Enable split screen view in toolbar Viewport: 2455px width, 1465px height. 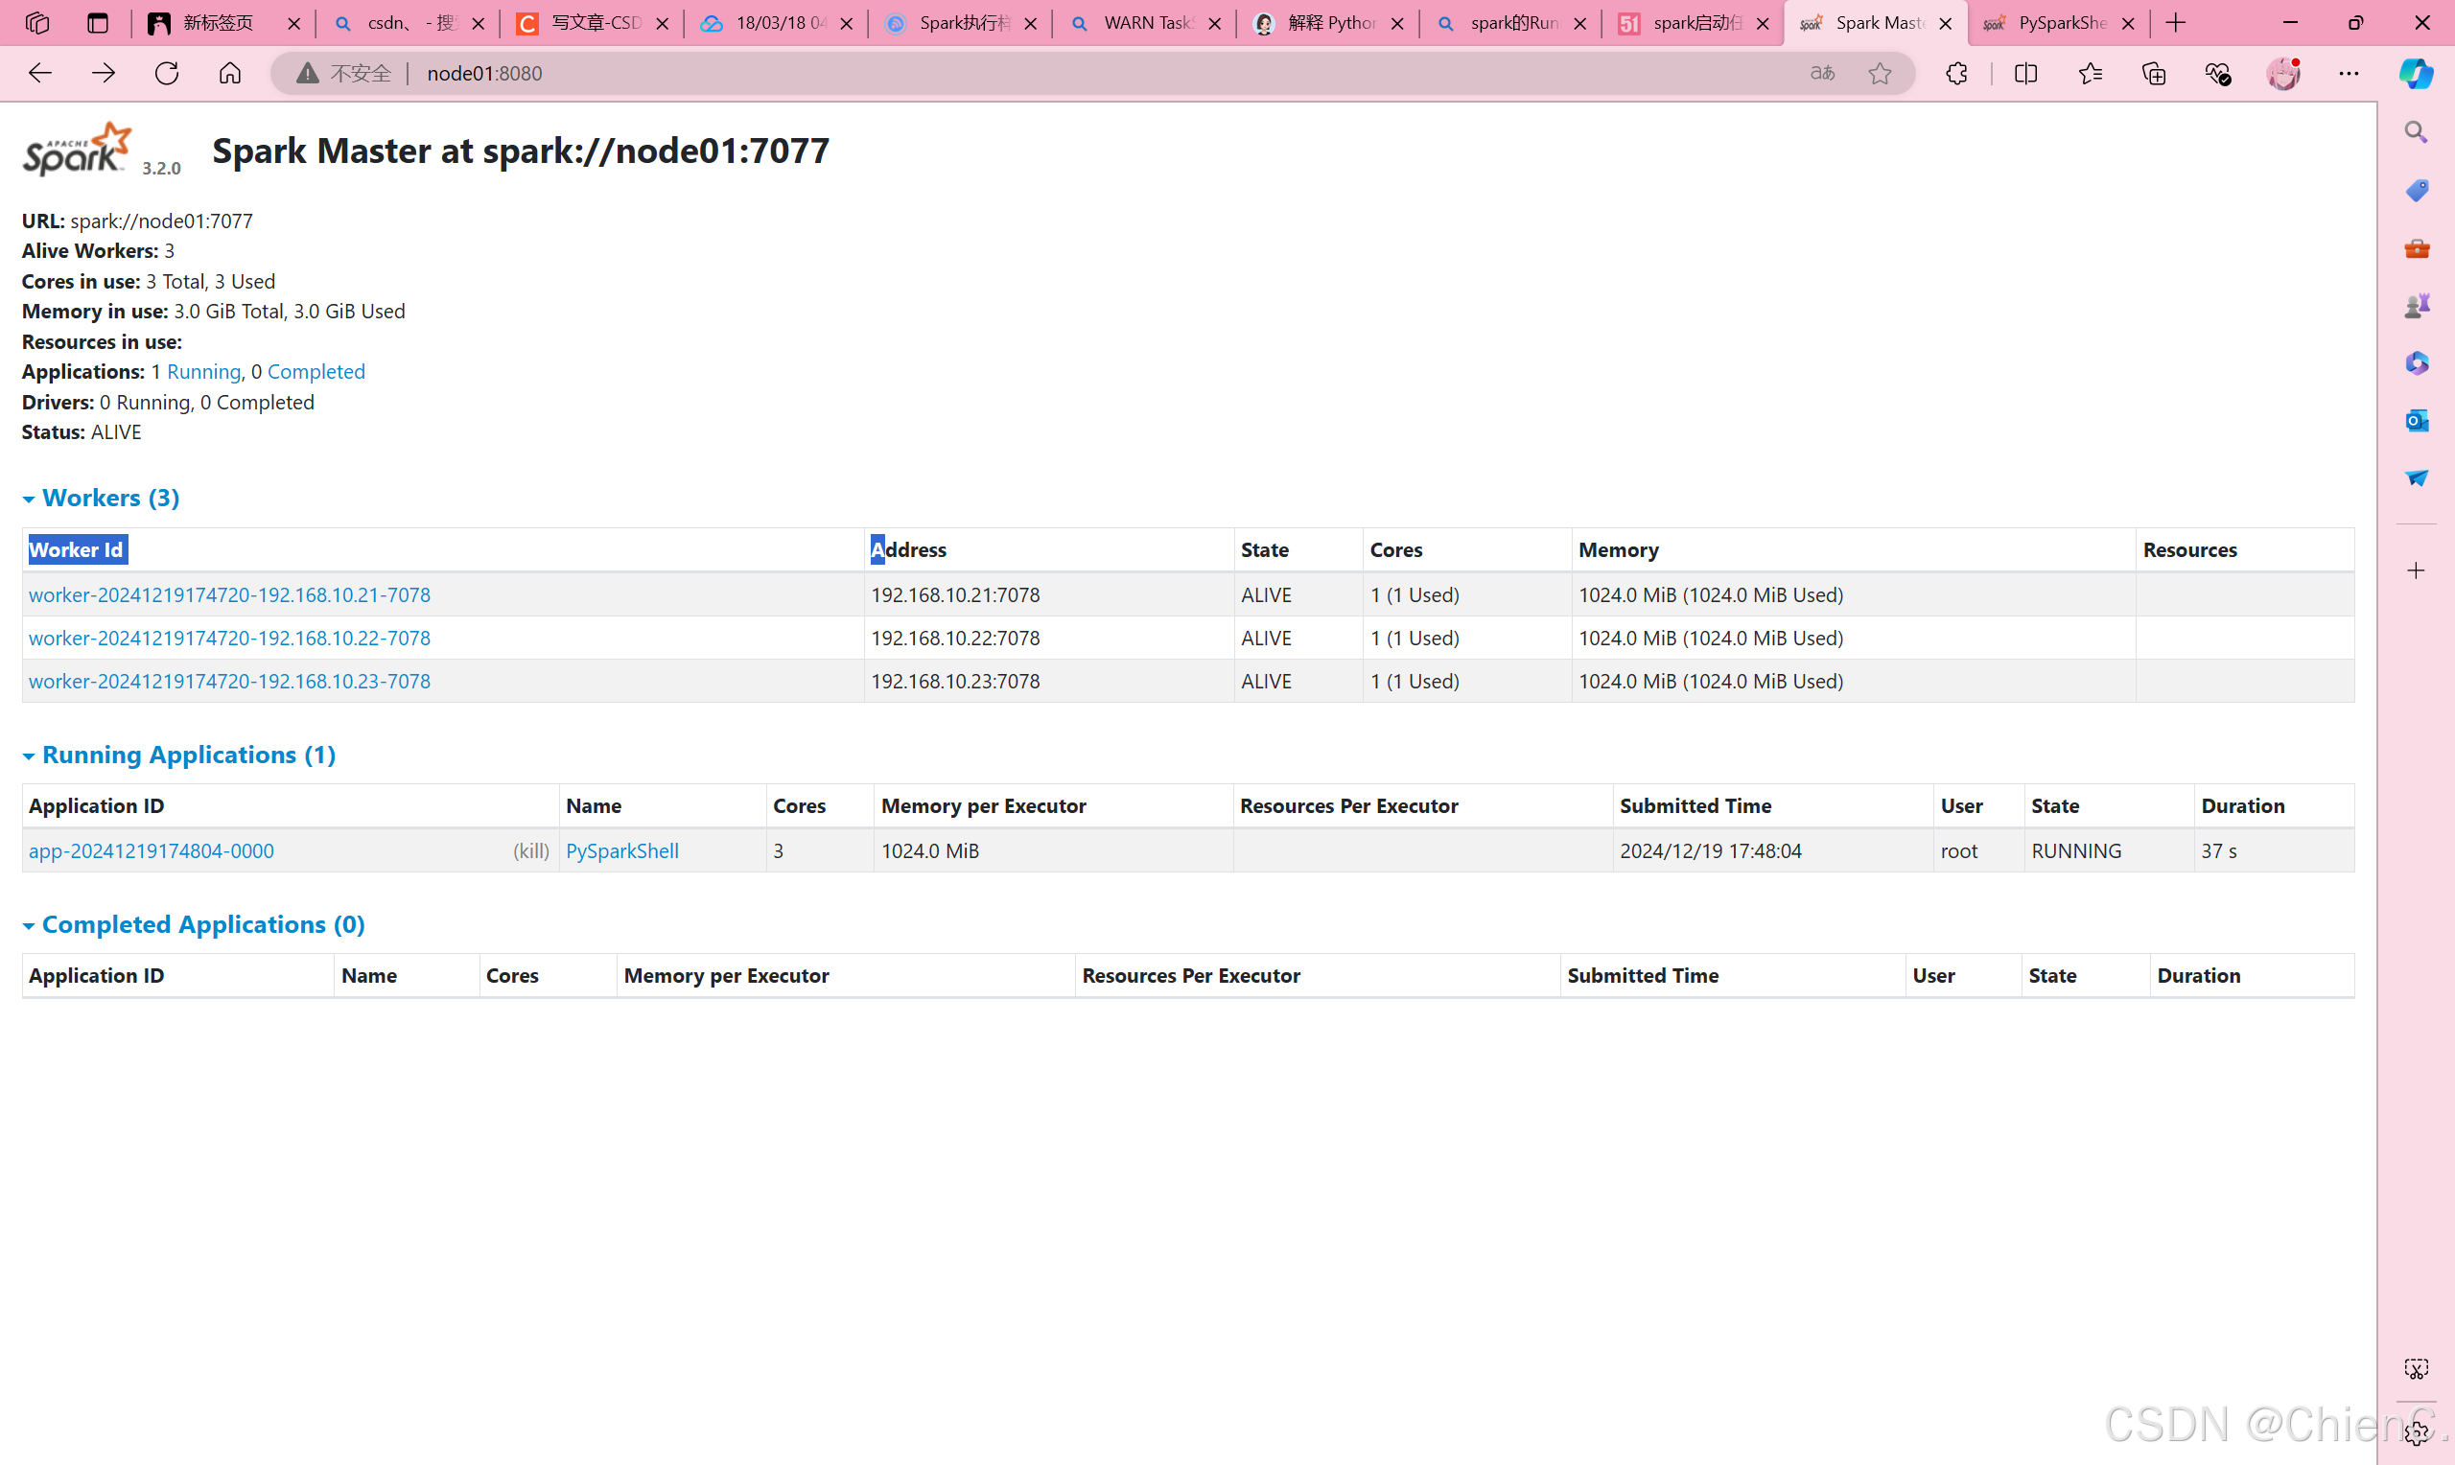point(2024,73)
